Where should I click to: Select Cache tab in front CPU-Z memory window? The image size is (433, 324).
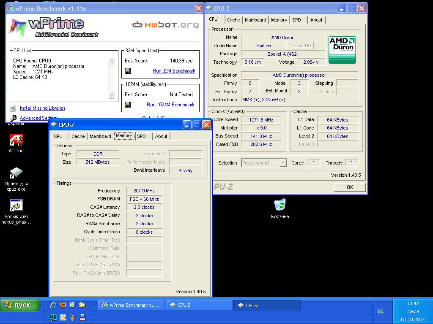tap(78, 136)
